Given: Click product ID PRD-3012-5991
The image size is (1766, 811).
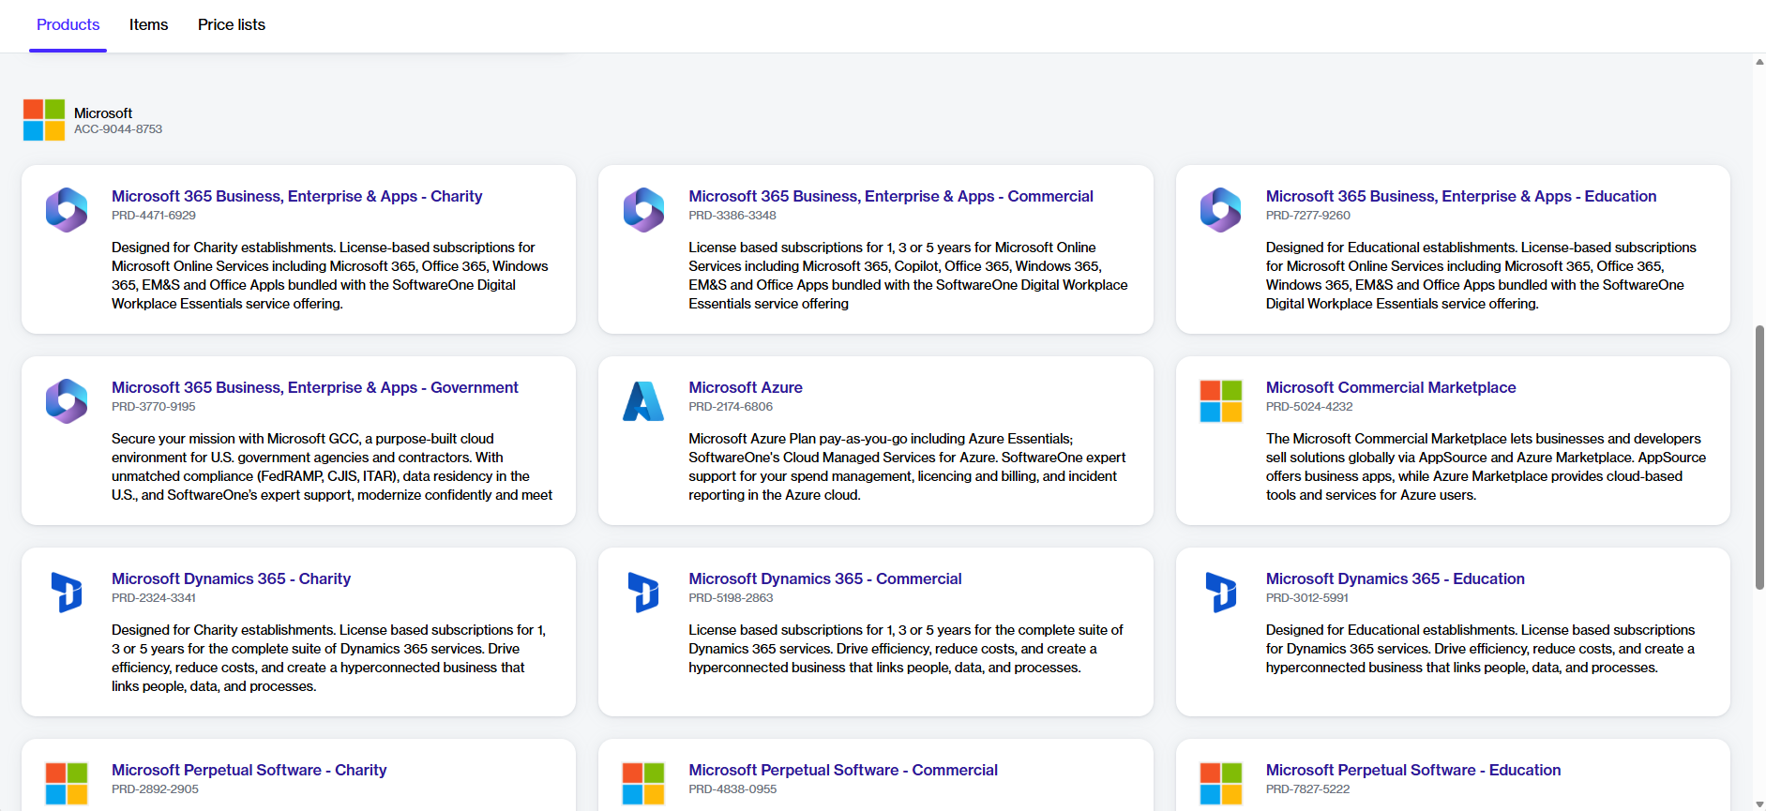Looking at the screenshot, I should [1306, 598].
